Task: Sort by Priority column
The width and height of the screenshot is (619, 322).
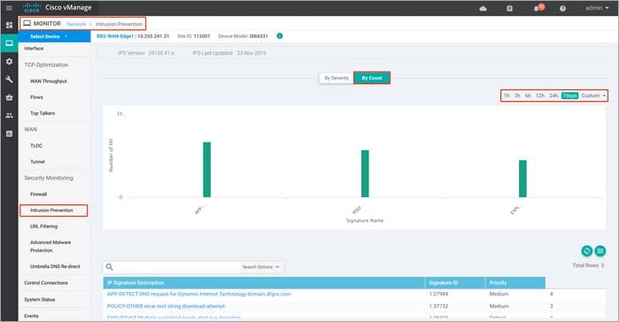Action: 515,282
